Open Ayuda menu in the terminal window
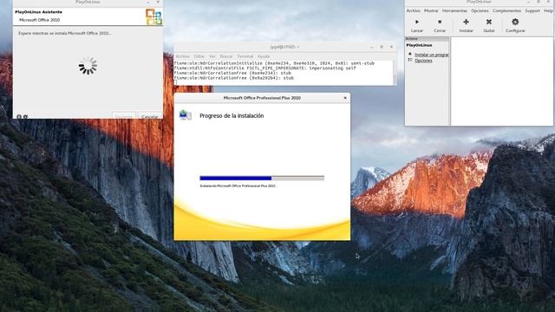This screenshot has height=312, width=555. click(x=264, y=56)
